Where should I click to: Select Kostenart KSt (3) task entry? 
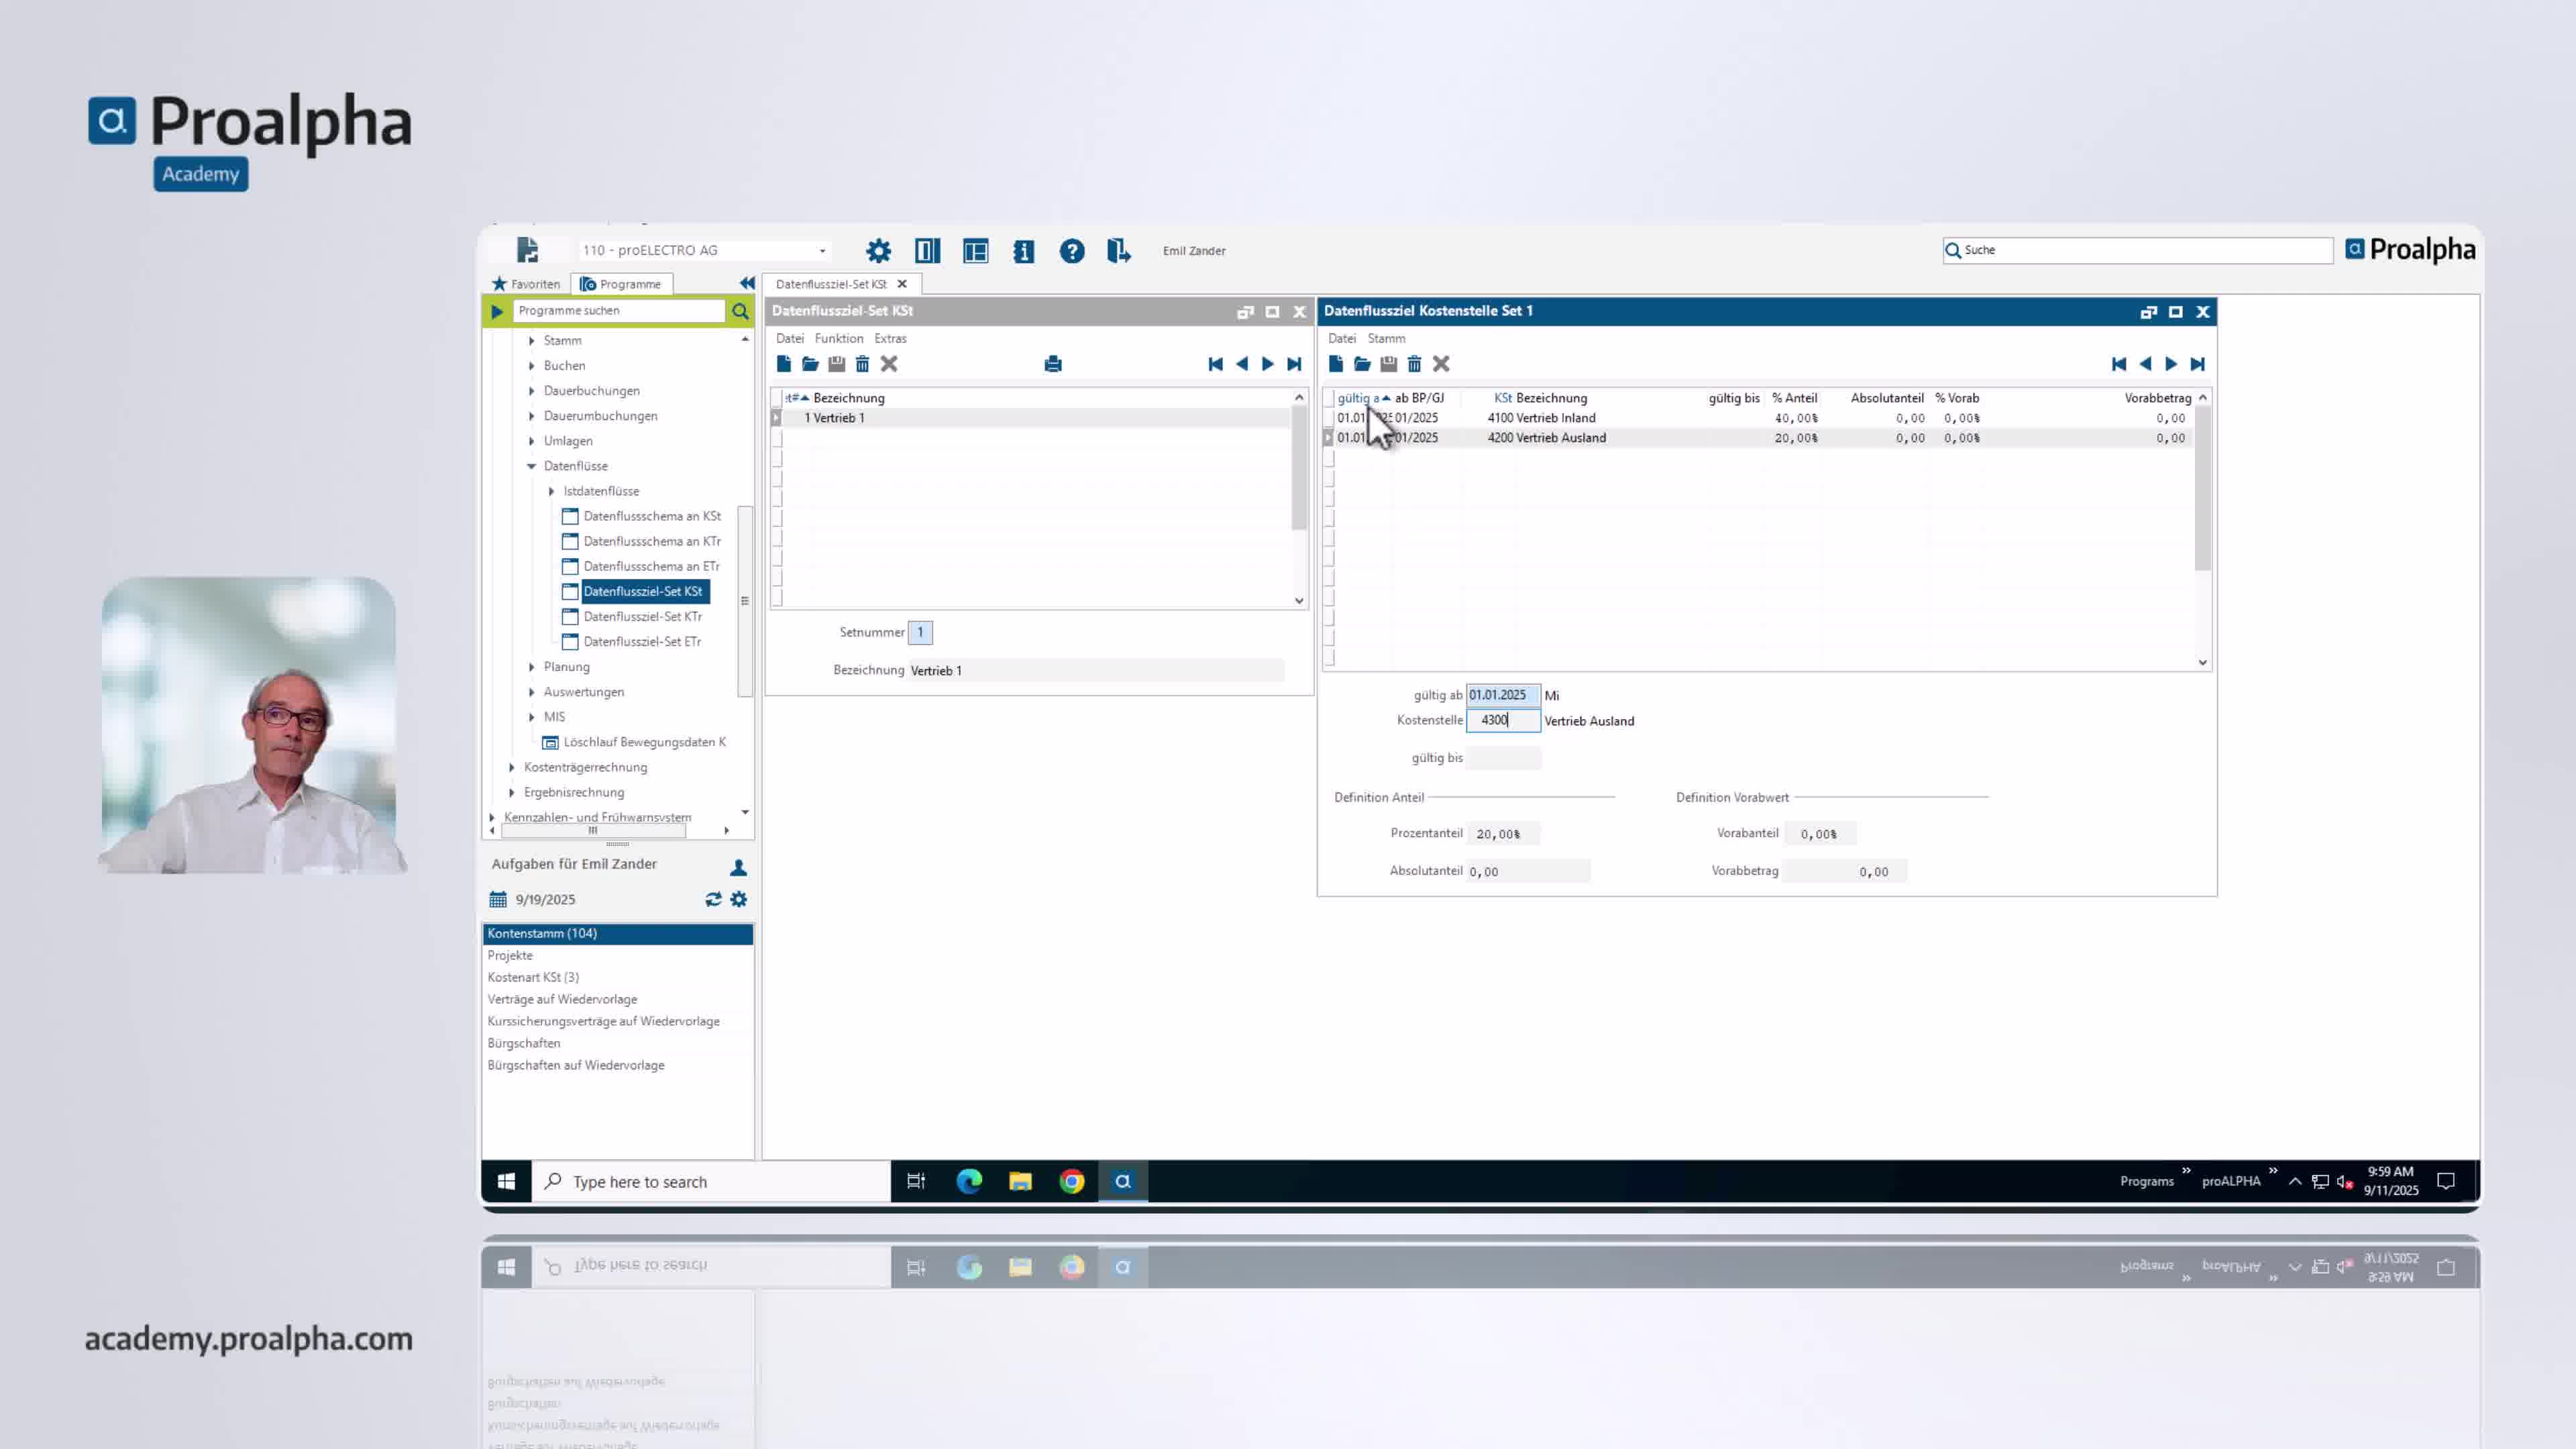[533, 977]
